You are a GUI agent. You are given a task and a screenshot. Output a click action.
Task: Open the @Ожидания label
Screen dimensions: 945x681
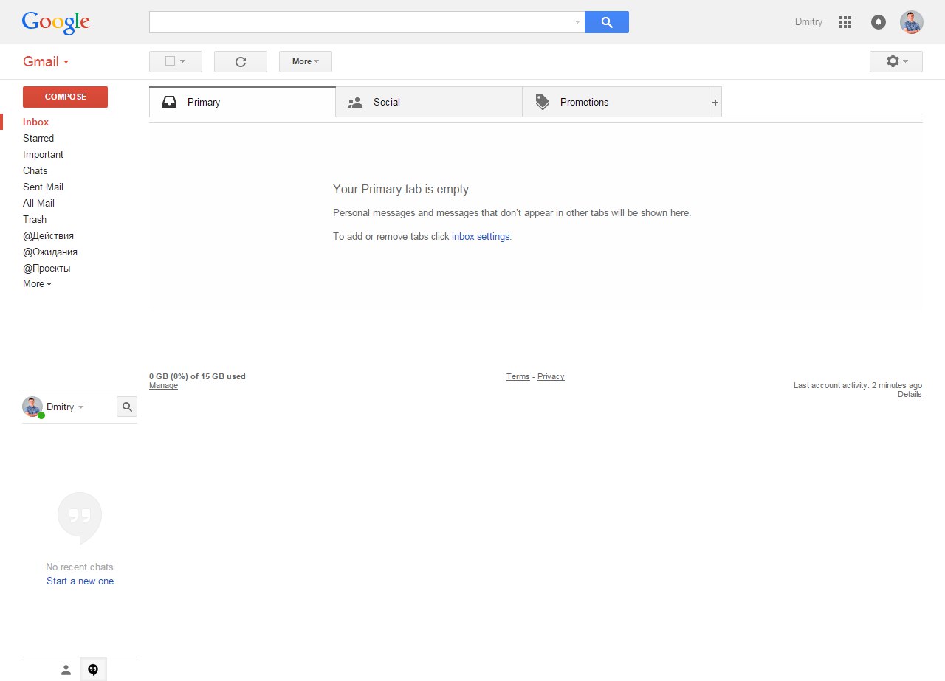50,252
